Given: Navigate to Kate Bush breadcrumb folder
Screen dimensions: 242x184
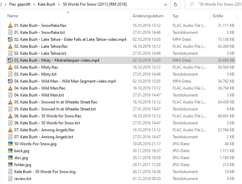Looking at the screenshot, I should point(47,4).
